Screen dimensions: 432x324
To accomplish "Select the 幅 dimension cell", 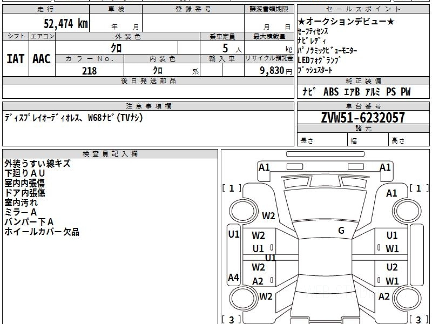I will tap(368, 140).
